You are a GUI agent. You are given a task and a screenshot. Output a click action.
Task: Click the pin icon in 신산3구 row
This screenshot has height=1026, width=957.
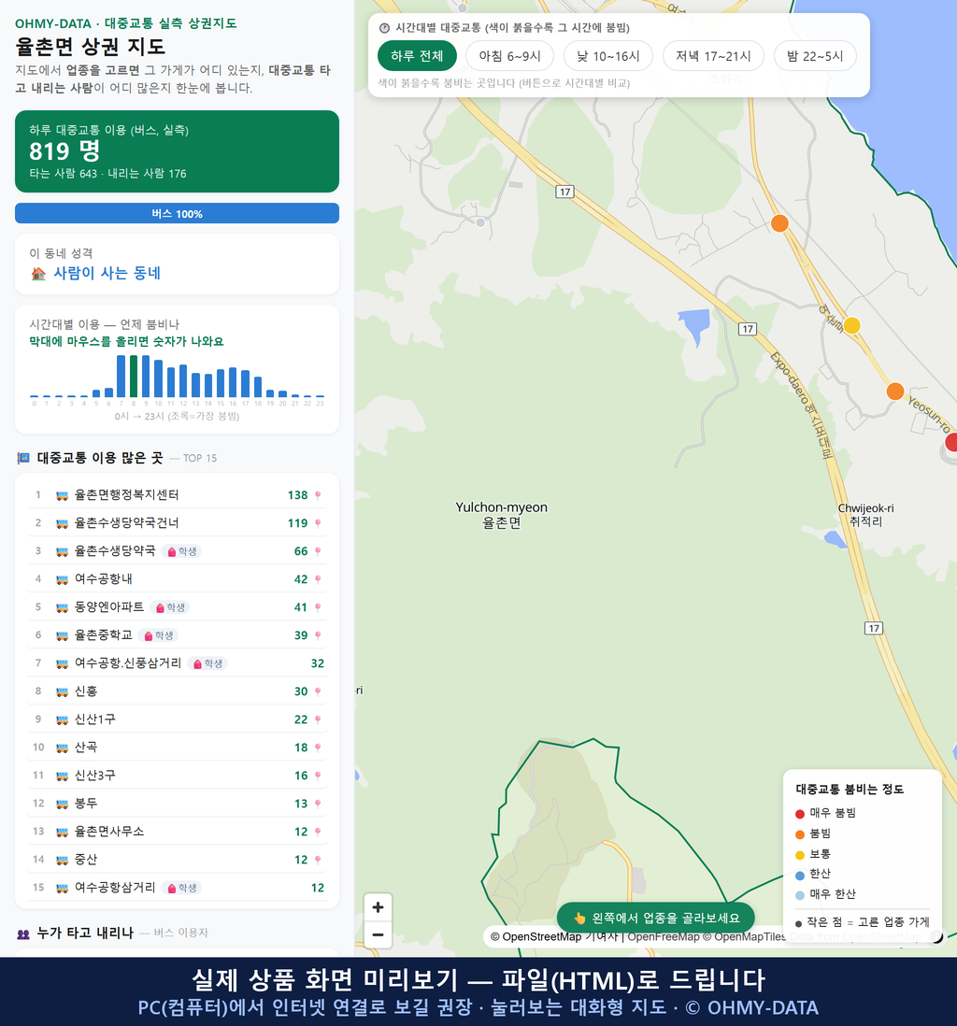point(318,776)
